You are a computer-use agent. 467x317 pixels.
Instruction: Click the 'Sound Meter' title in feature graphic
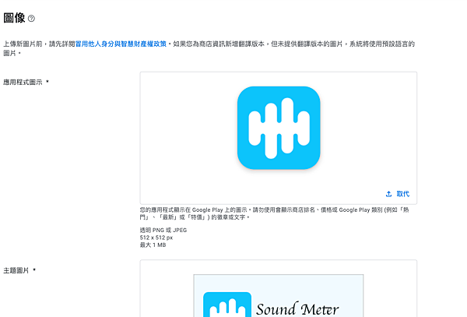click(x=297, y=309)
